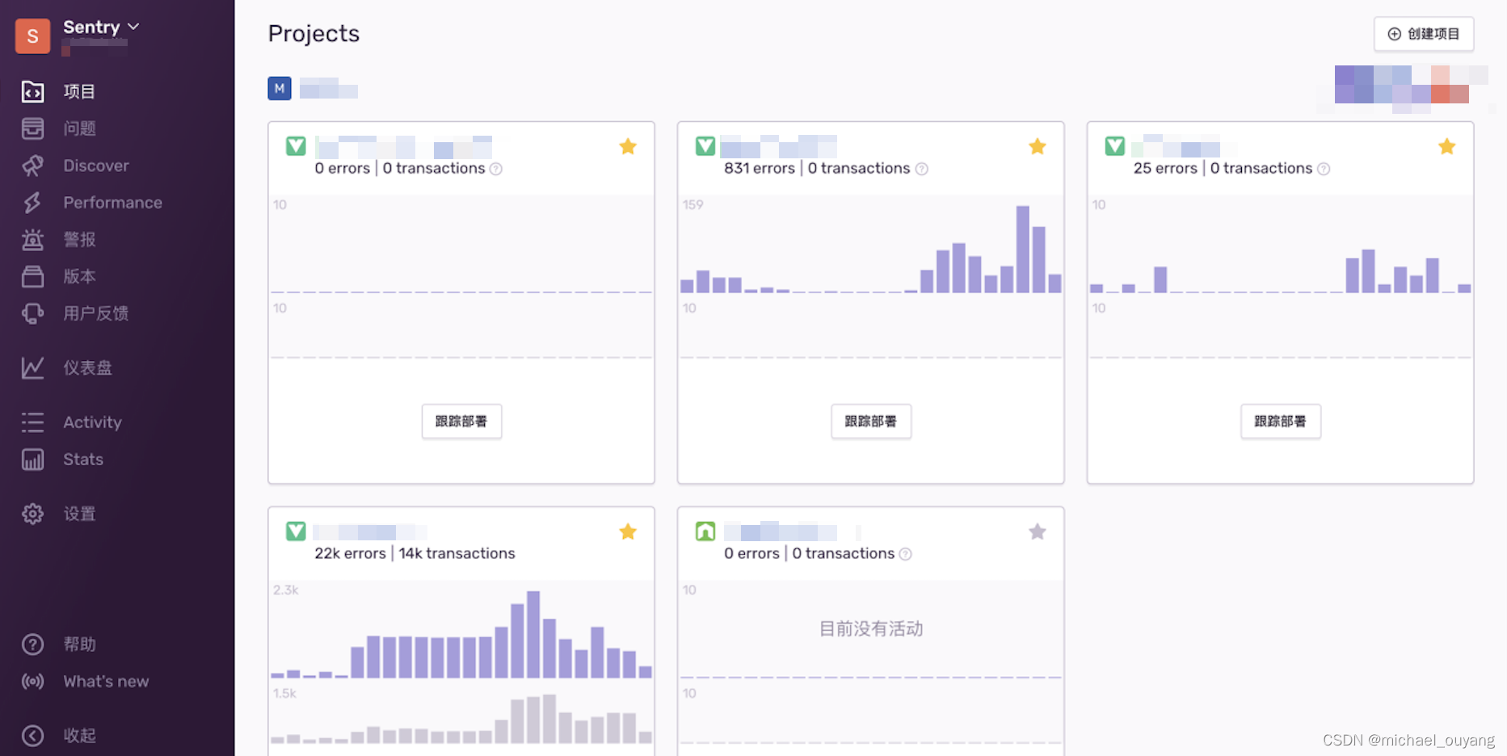Unstar the project with 22k errors
Viewport: 1507px width, 756px height.
coord(628,531)
